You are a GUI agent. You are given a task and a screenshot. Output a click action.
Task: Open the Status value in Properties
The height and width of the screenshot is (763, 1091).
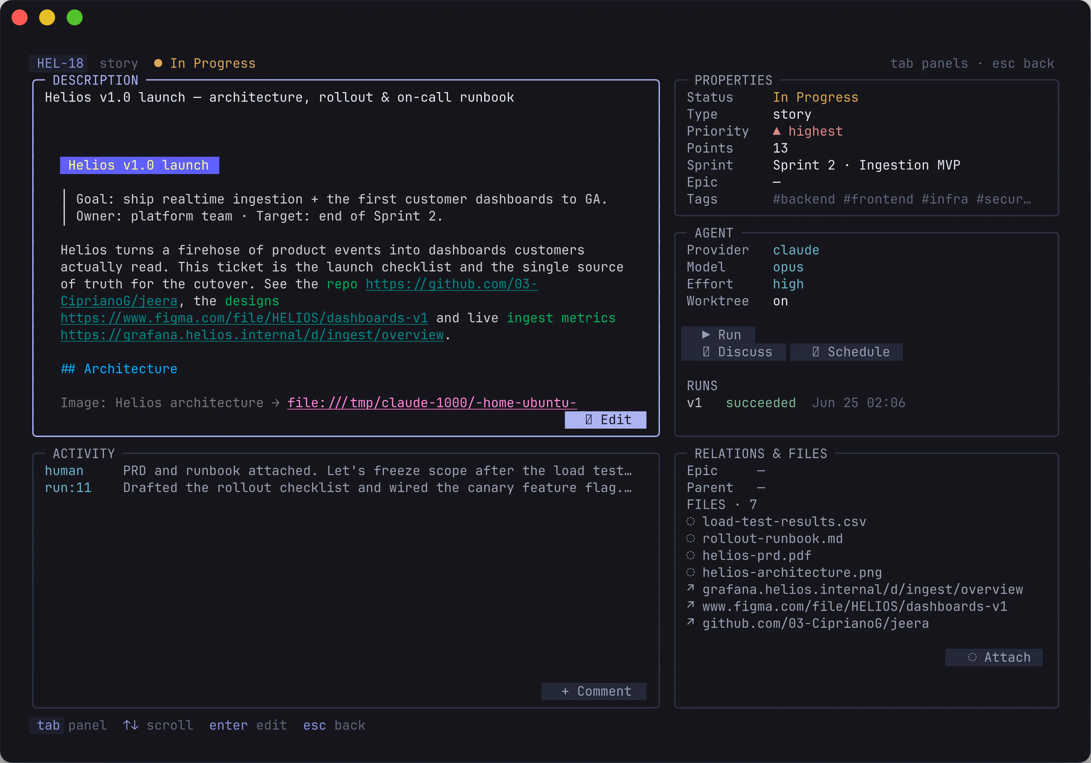coord(816,98)
